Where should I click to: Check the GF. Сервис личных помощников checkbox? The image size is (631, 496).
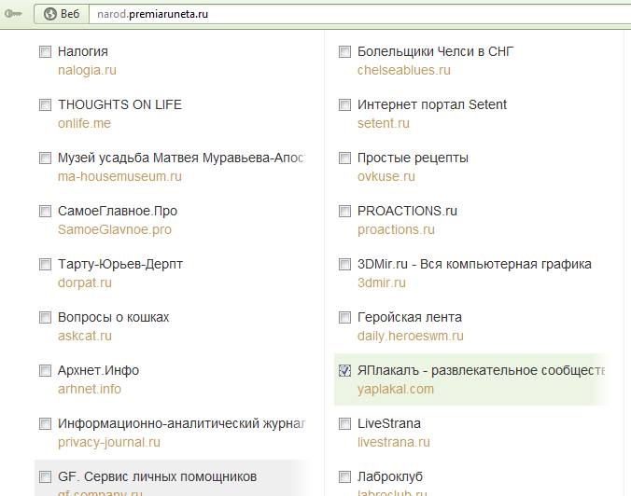pyautogui.click(x=45, y=477)
